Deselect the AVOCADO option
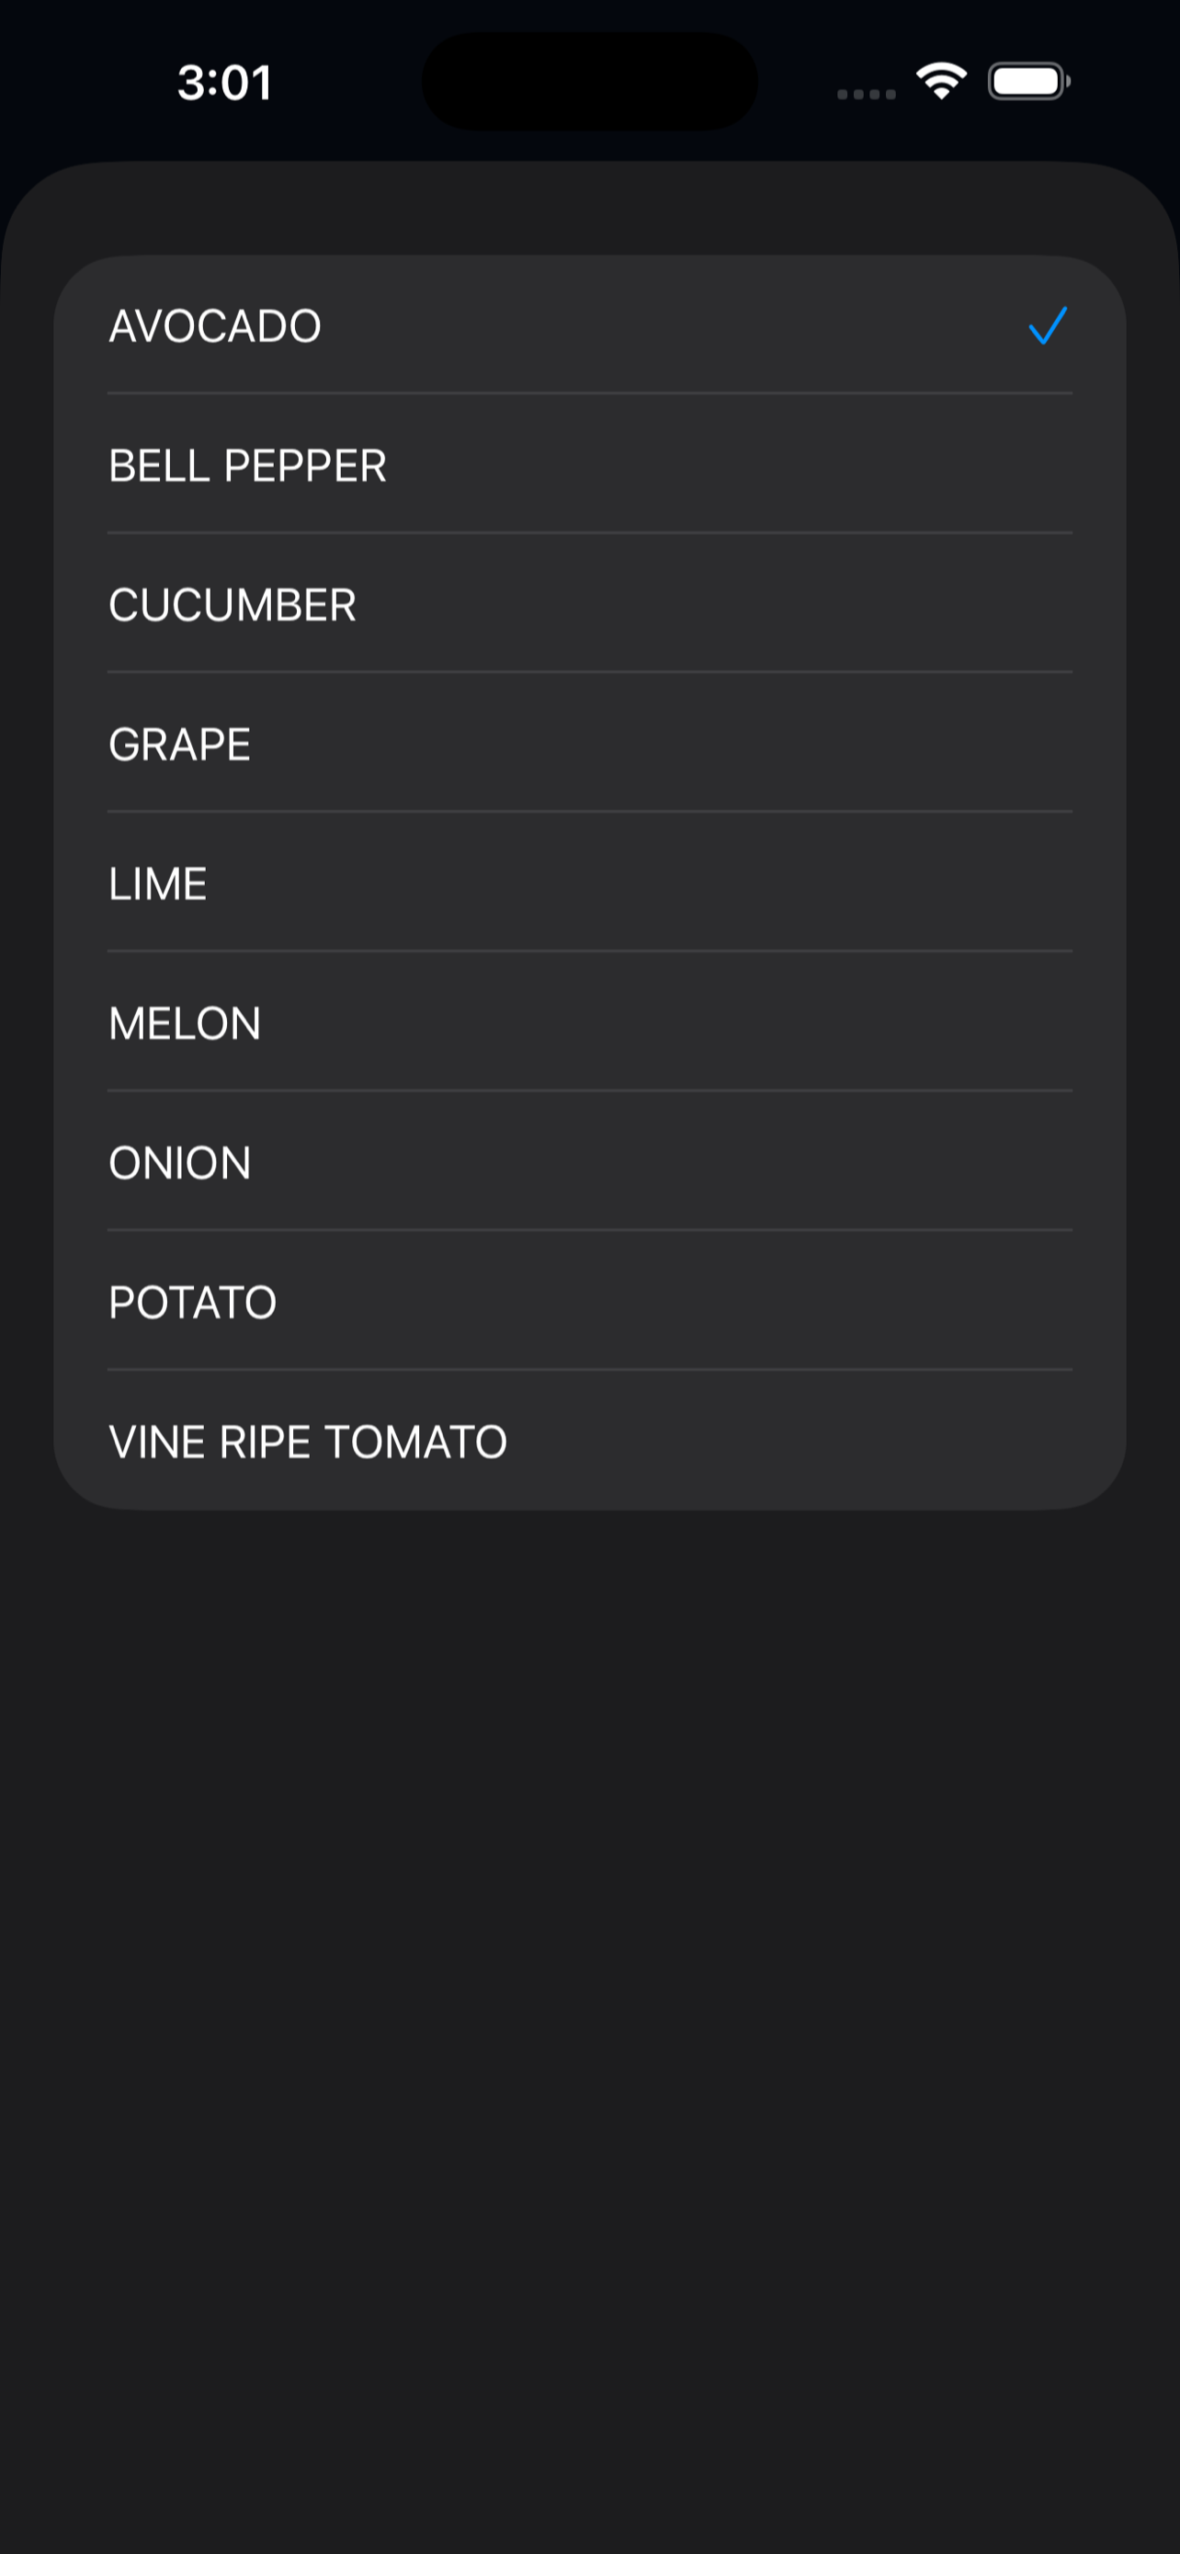Screen dimensions: 1180x2554 click(589, 325)
